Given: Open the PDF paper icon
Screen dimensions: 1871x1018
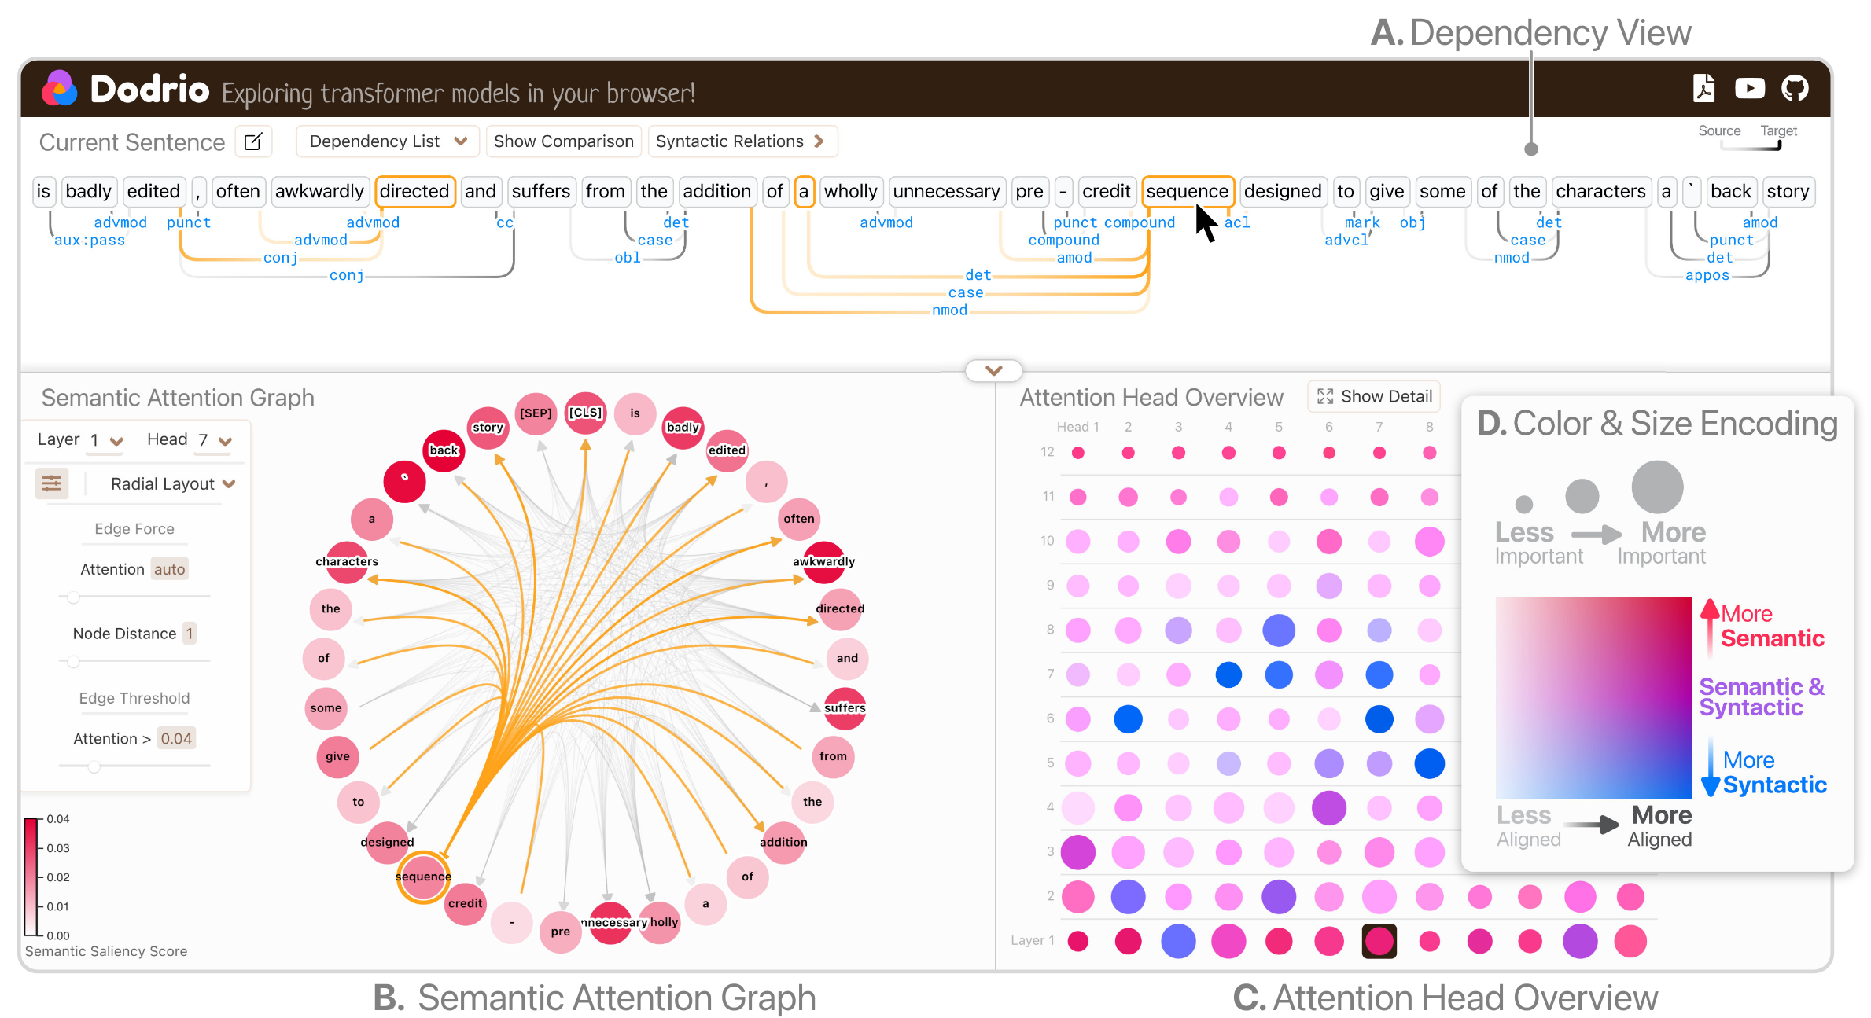Looking at the screenshot, I should pyautogui.click(x=1703, y=89).
